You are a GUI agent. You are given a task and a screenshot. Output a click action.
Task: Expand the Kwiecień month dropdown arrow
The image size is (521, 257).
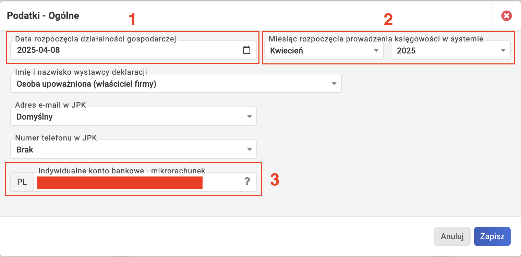pos(376,50)
